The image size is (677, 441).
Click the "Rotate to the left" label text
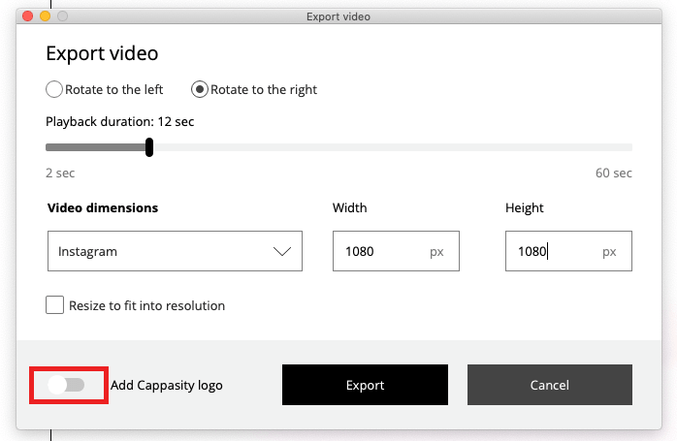(x=114, y=89)
